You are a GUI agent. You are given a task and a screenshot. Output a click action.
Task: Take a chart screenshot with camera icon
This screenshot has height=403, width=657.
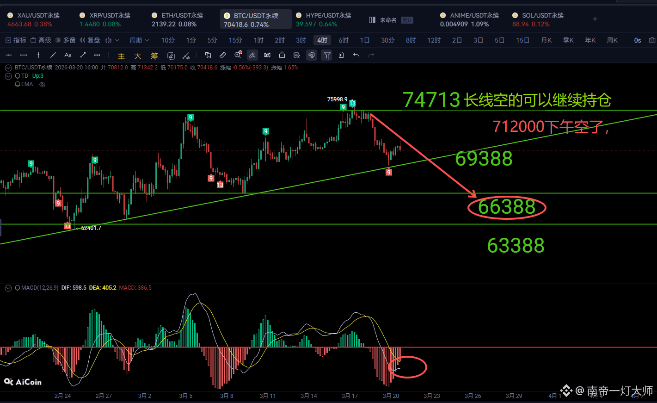pos(652,40)
